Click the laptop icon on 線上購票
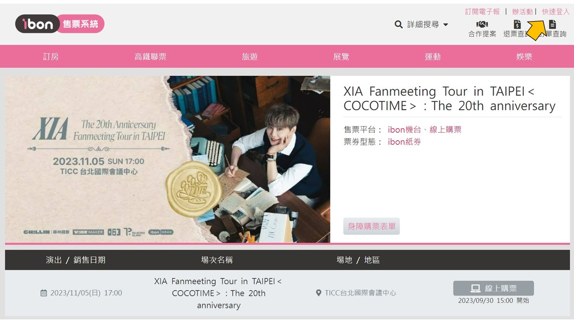Screen dimensions: 574x323 [x=475, y=288]
